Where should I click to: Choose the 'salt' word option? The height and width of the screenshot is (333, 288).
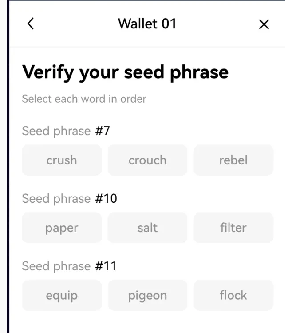(x=147, y=228)
